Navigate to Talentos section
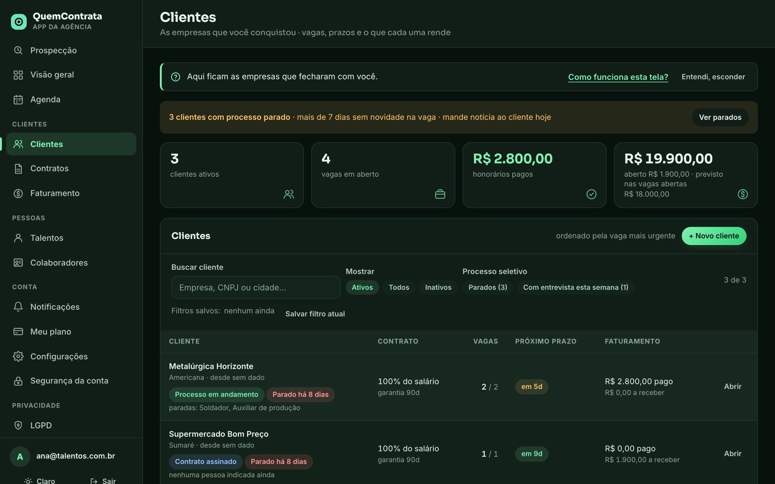The height and width of the screenshot is (484, 775). tap(71, 238)
